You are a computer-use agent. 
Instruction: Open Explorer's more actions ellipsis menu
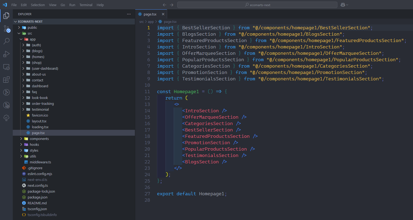tap(129, 14)
